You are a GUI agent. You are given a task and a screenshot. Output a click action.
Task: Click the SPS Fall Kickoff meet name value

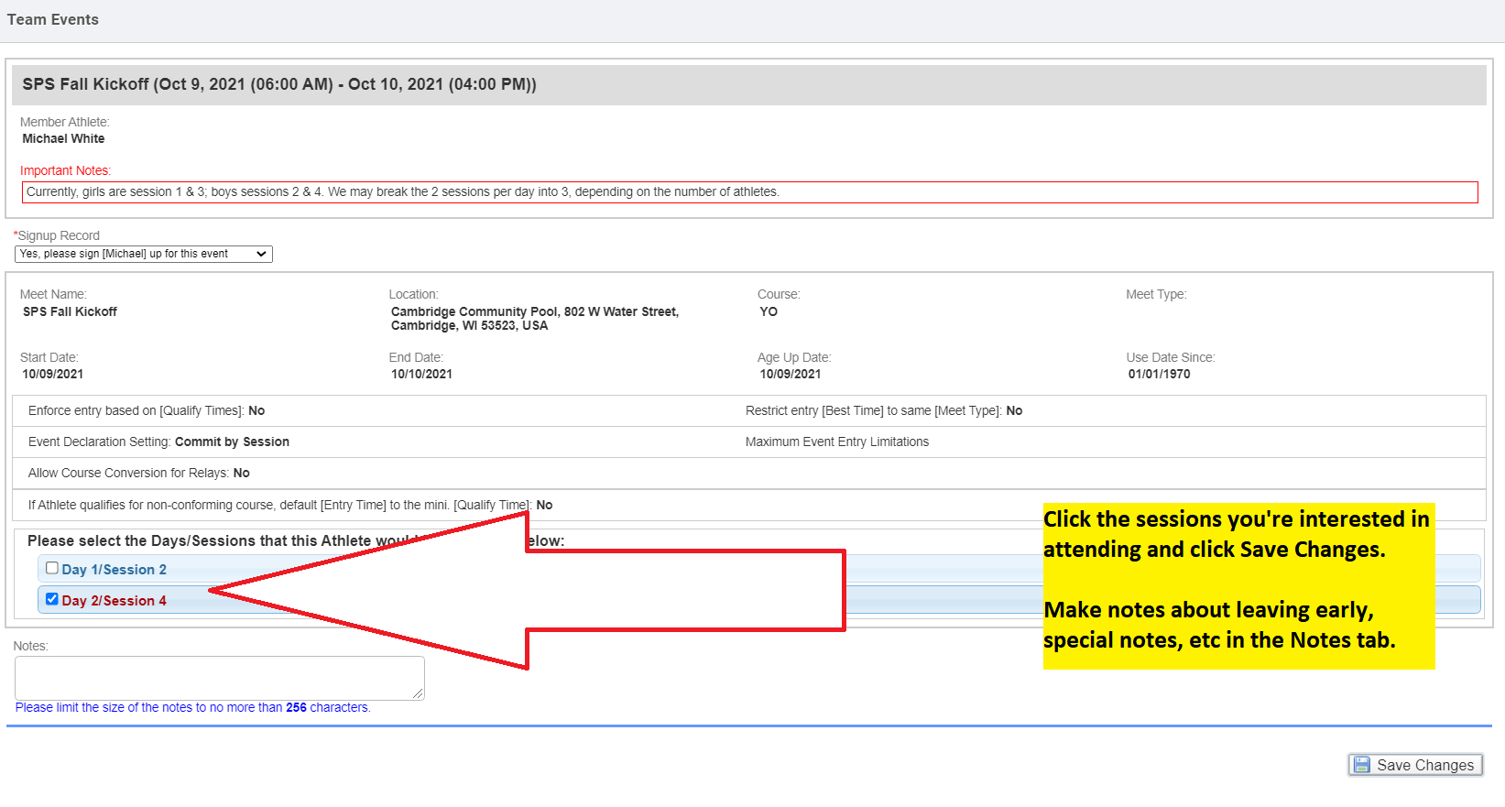click(70, 311)
